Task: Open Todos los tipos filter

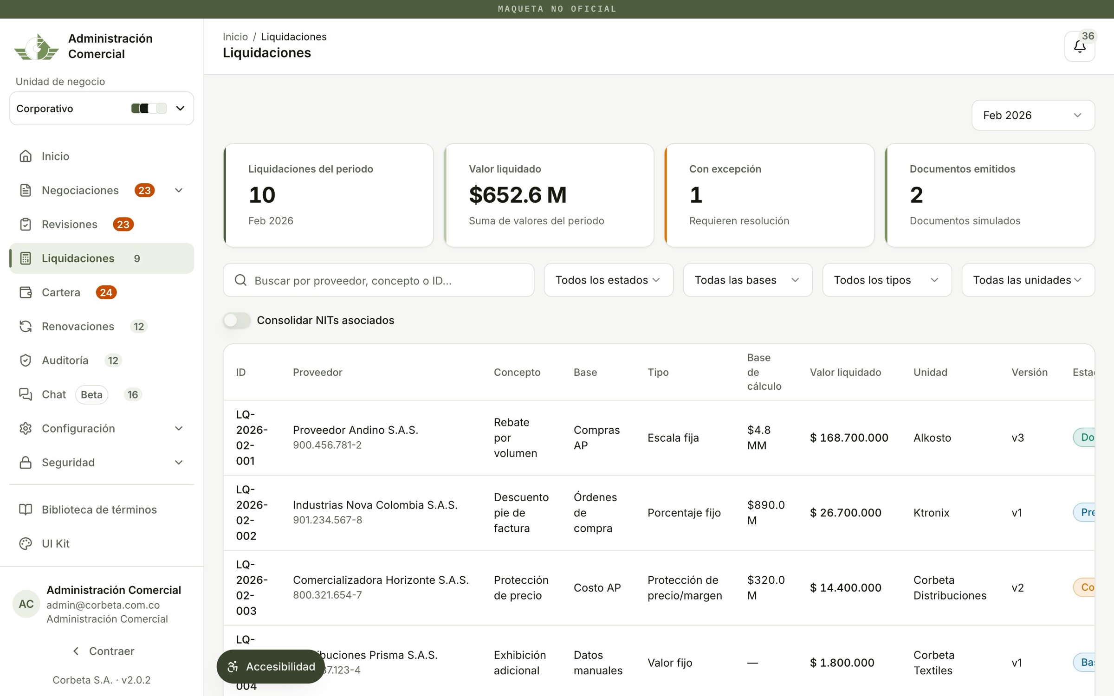Action: pos(887,280)
